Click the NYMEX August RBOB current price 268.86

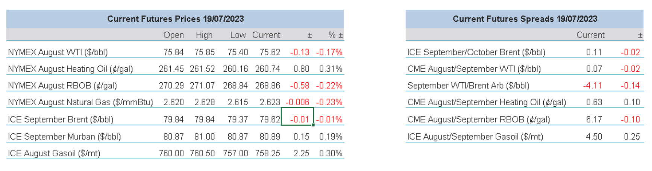(x=267, y=86)
